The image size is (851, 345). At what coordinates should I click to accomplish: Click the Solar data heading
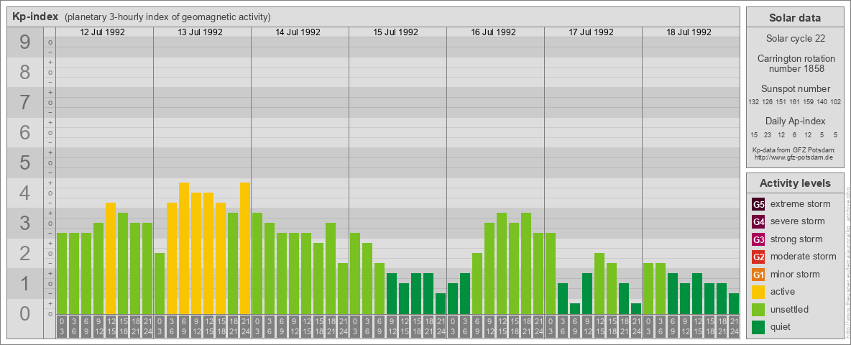tap(795, 18)
